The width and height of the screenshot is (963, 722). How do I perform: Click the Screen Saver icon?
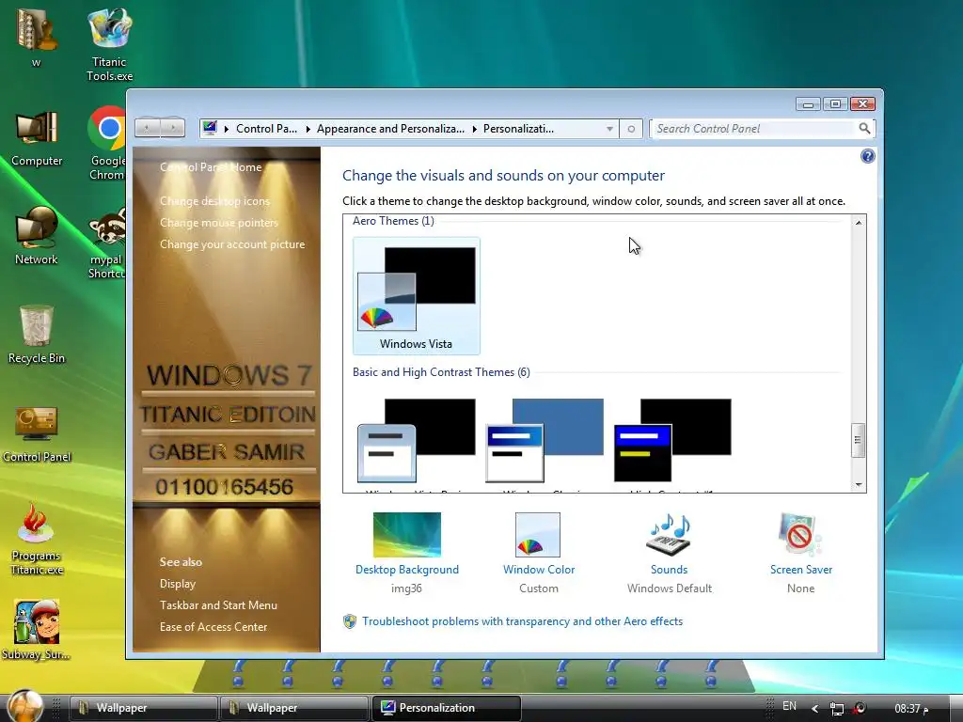800,535
